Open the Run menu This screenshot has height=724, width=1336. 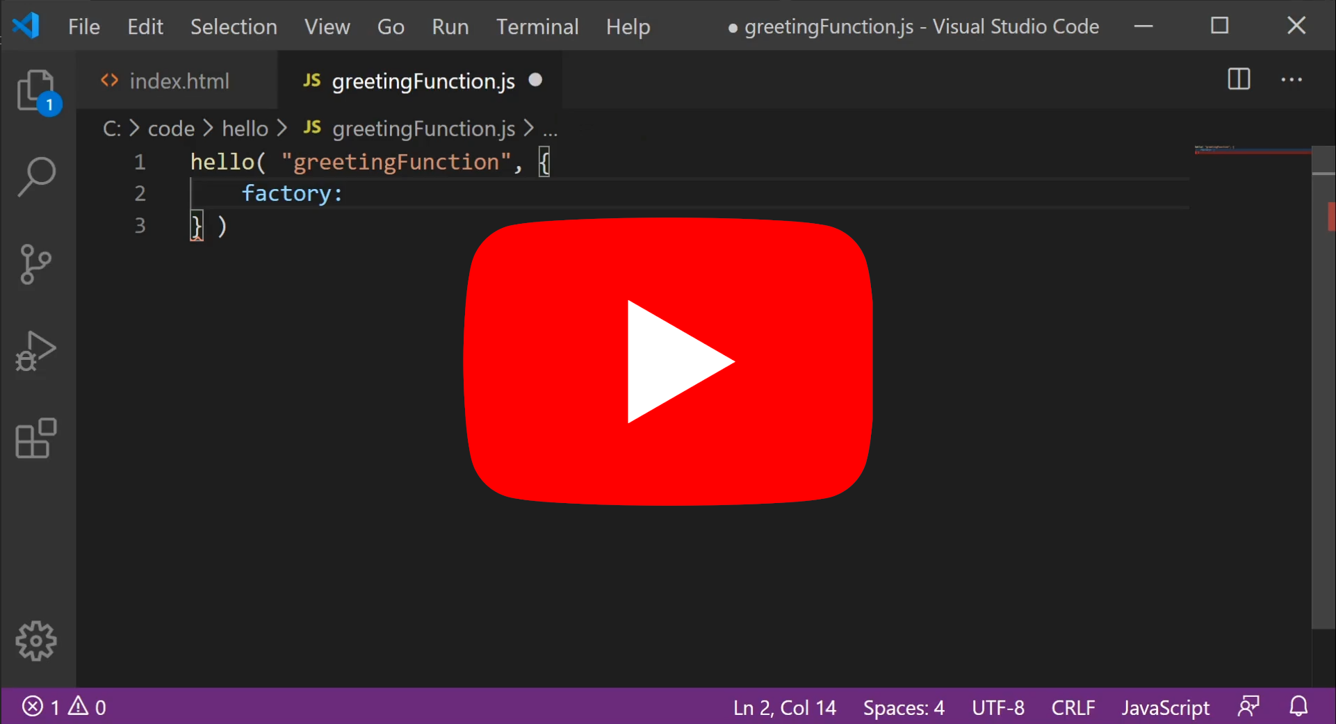point(450,26)
